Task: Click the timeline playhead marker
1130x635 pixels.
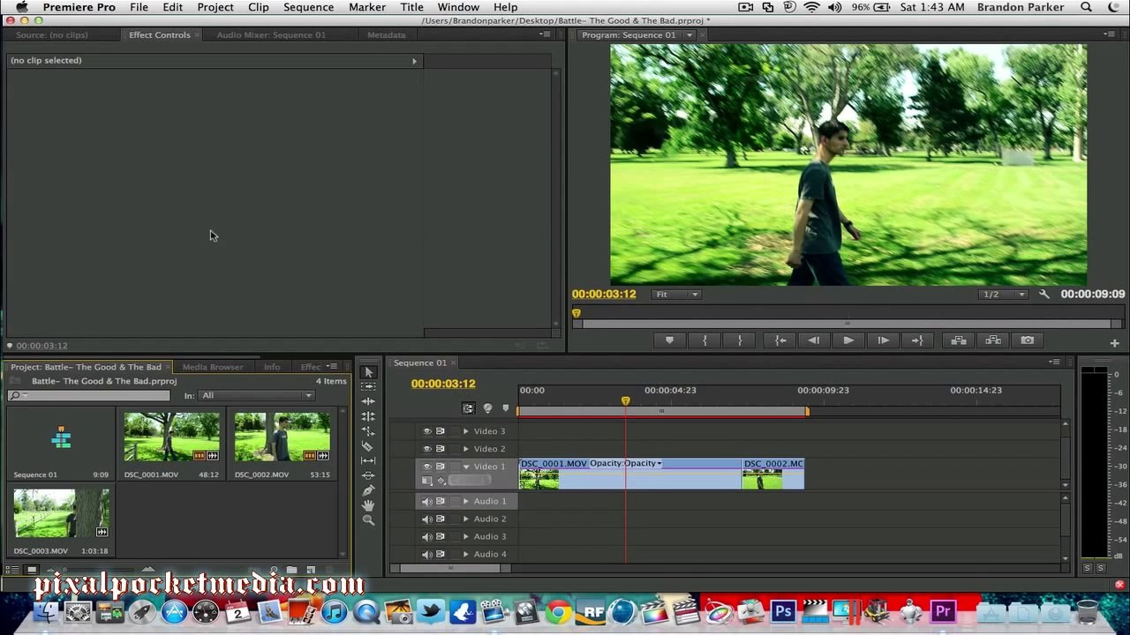Action: (x=625, y=401)
